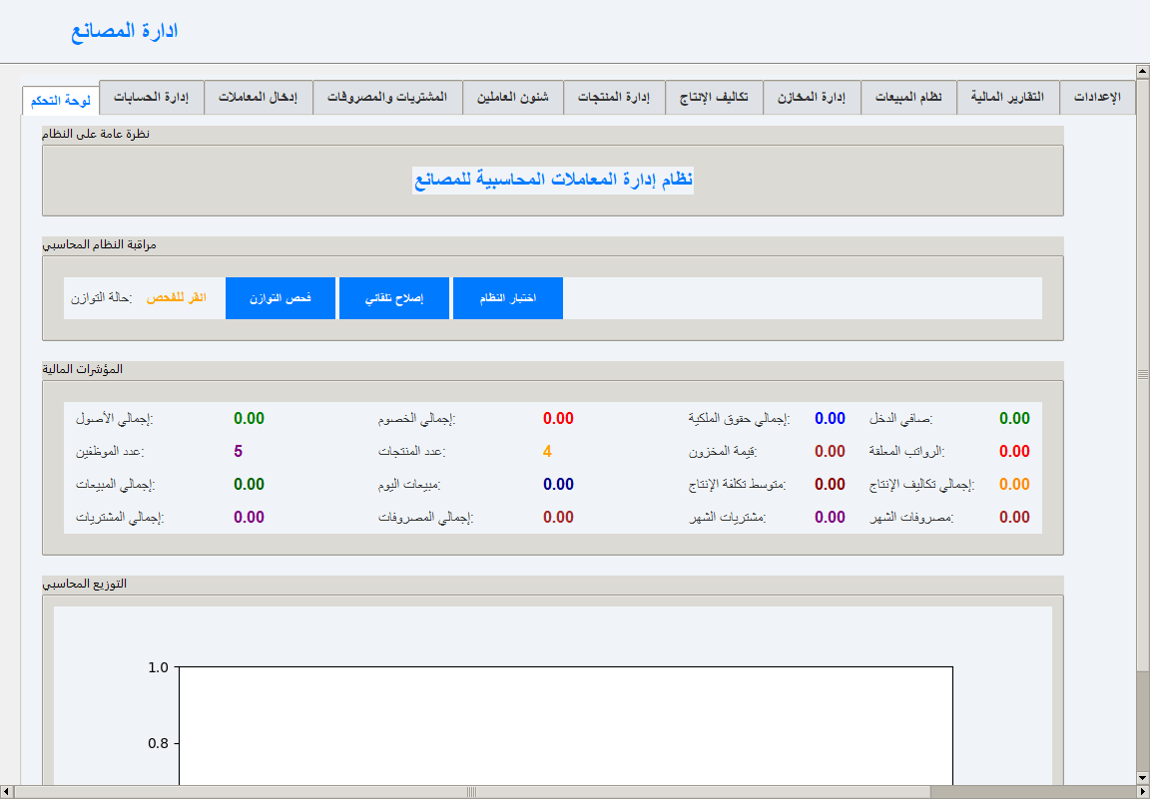The height and width of the screenshot is (799, 1150).
Task: Click the vertical scrollbar up arrow
Action: coord(1143,71)
